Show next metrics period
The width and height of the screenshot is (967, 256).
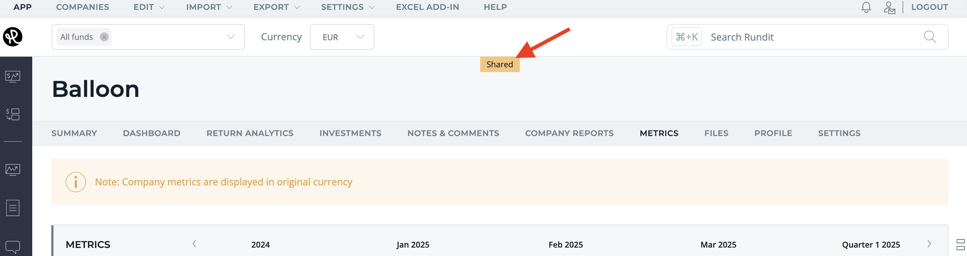coord(929,244)
